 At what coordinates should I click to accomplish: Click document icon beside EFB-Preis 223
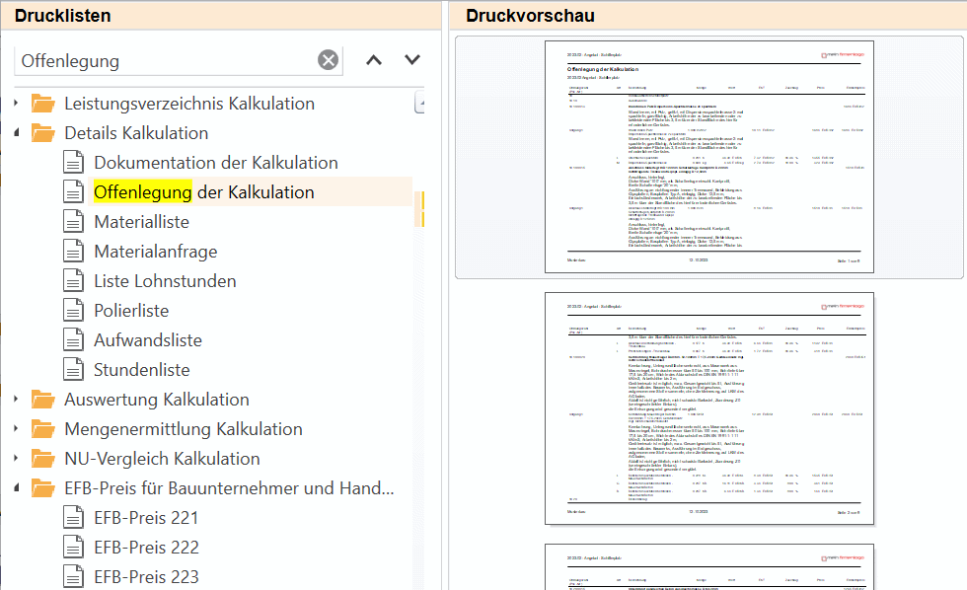(73, 576)
